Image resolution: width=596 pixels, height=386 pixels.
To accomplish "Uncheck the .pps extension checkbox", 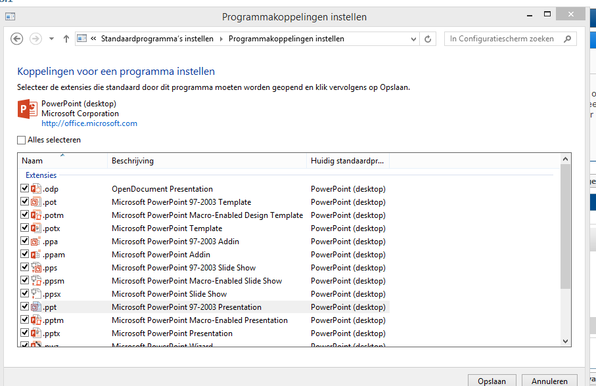I will tap(25, 267).
